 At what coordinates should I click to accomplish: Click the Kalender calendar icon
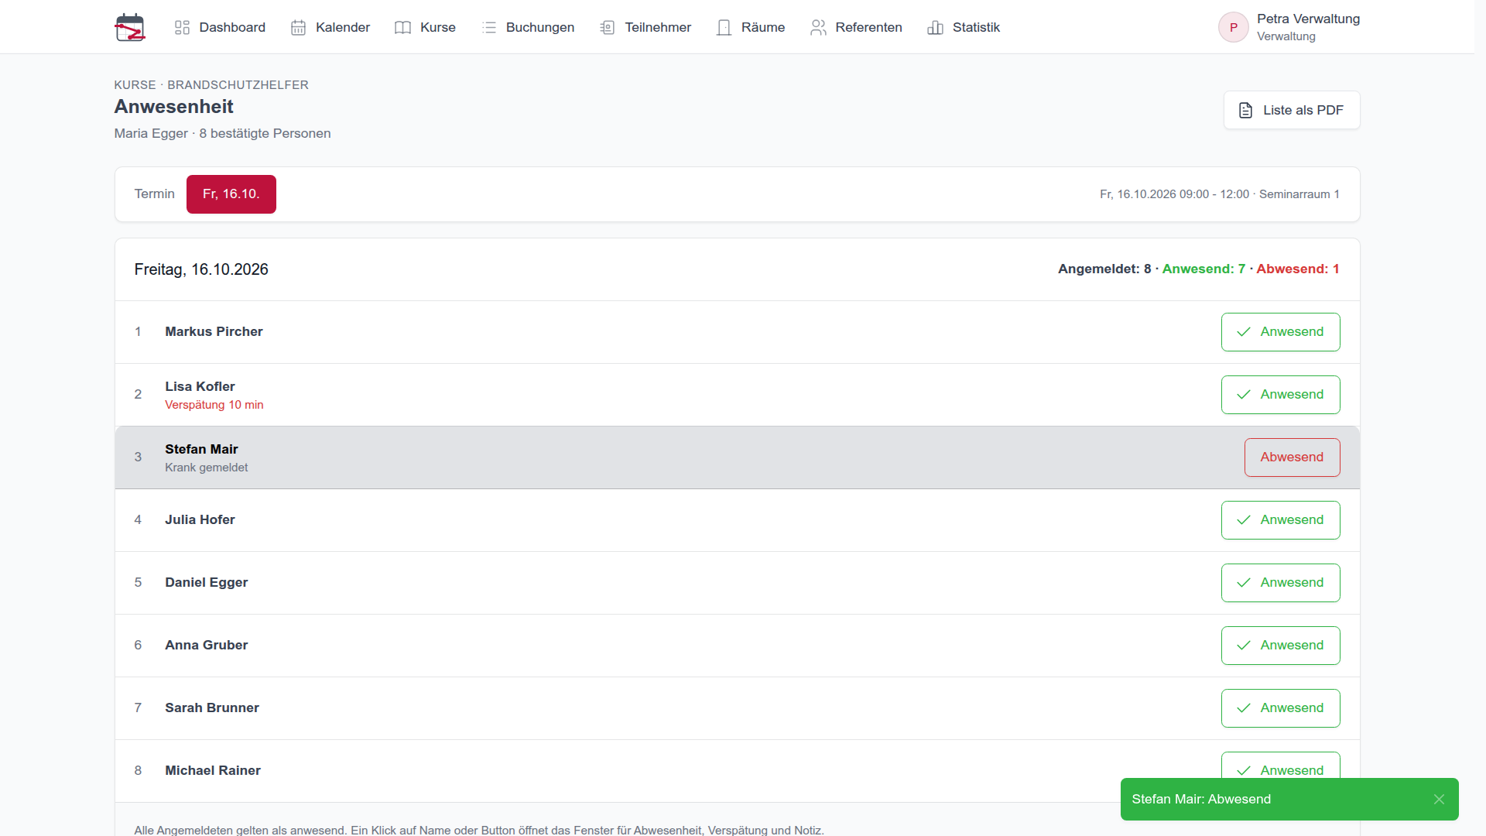[299, 27]
